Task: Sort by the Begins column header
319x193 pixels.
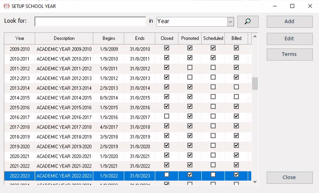Action: coord(109,38)
